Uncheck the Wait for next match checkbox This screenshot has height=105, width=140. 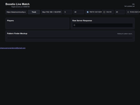click(x=88, y=12)
